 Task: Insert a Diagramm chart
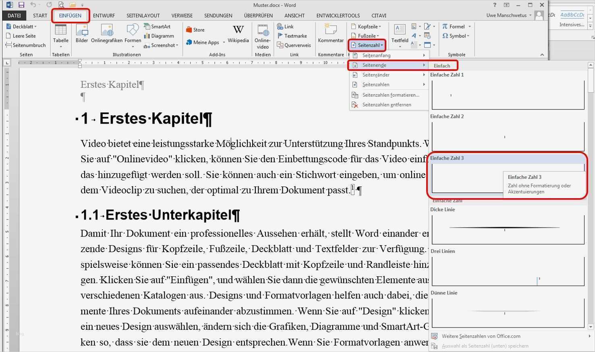point(160,36)
